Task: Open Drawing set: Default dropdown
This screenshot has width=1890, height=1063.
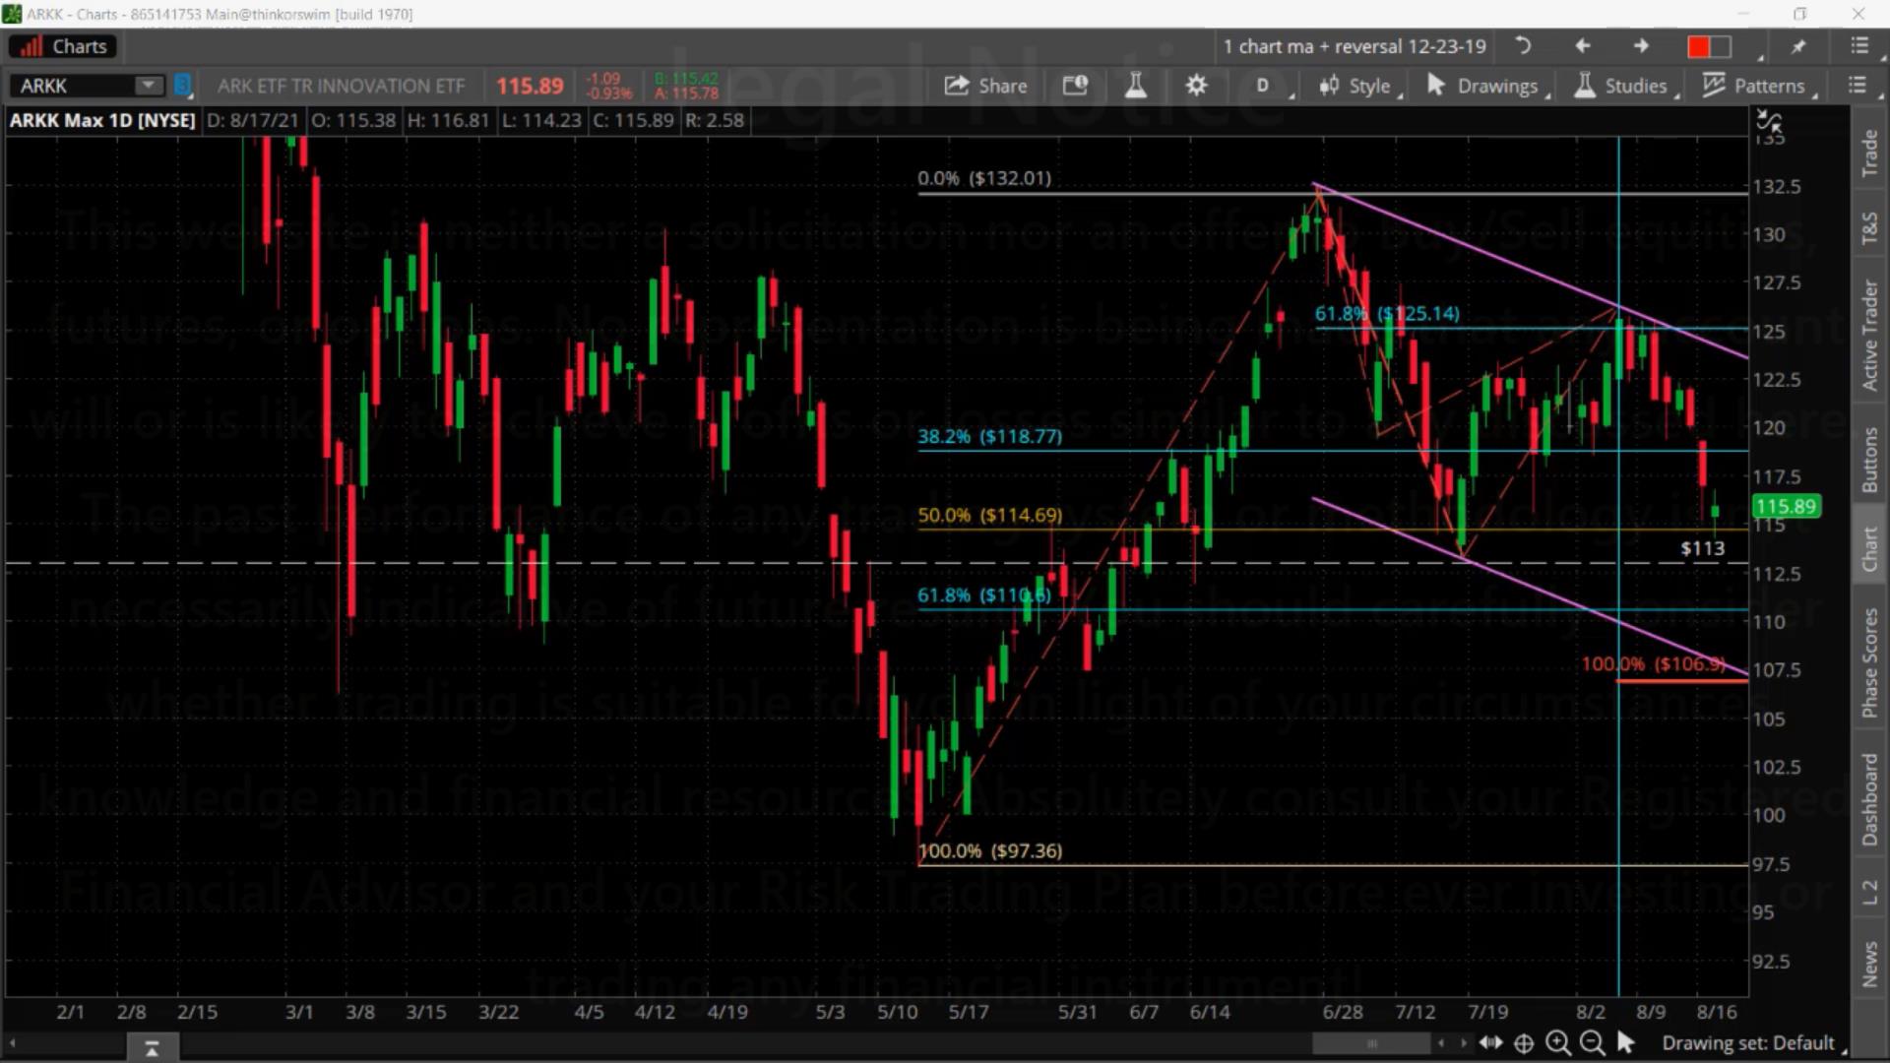Action: tap(1751, 1042)
